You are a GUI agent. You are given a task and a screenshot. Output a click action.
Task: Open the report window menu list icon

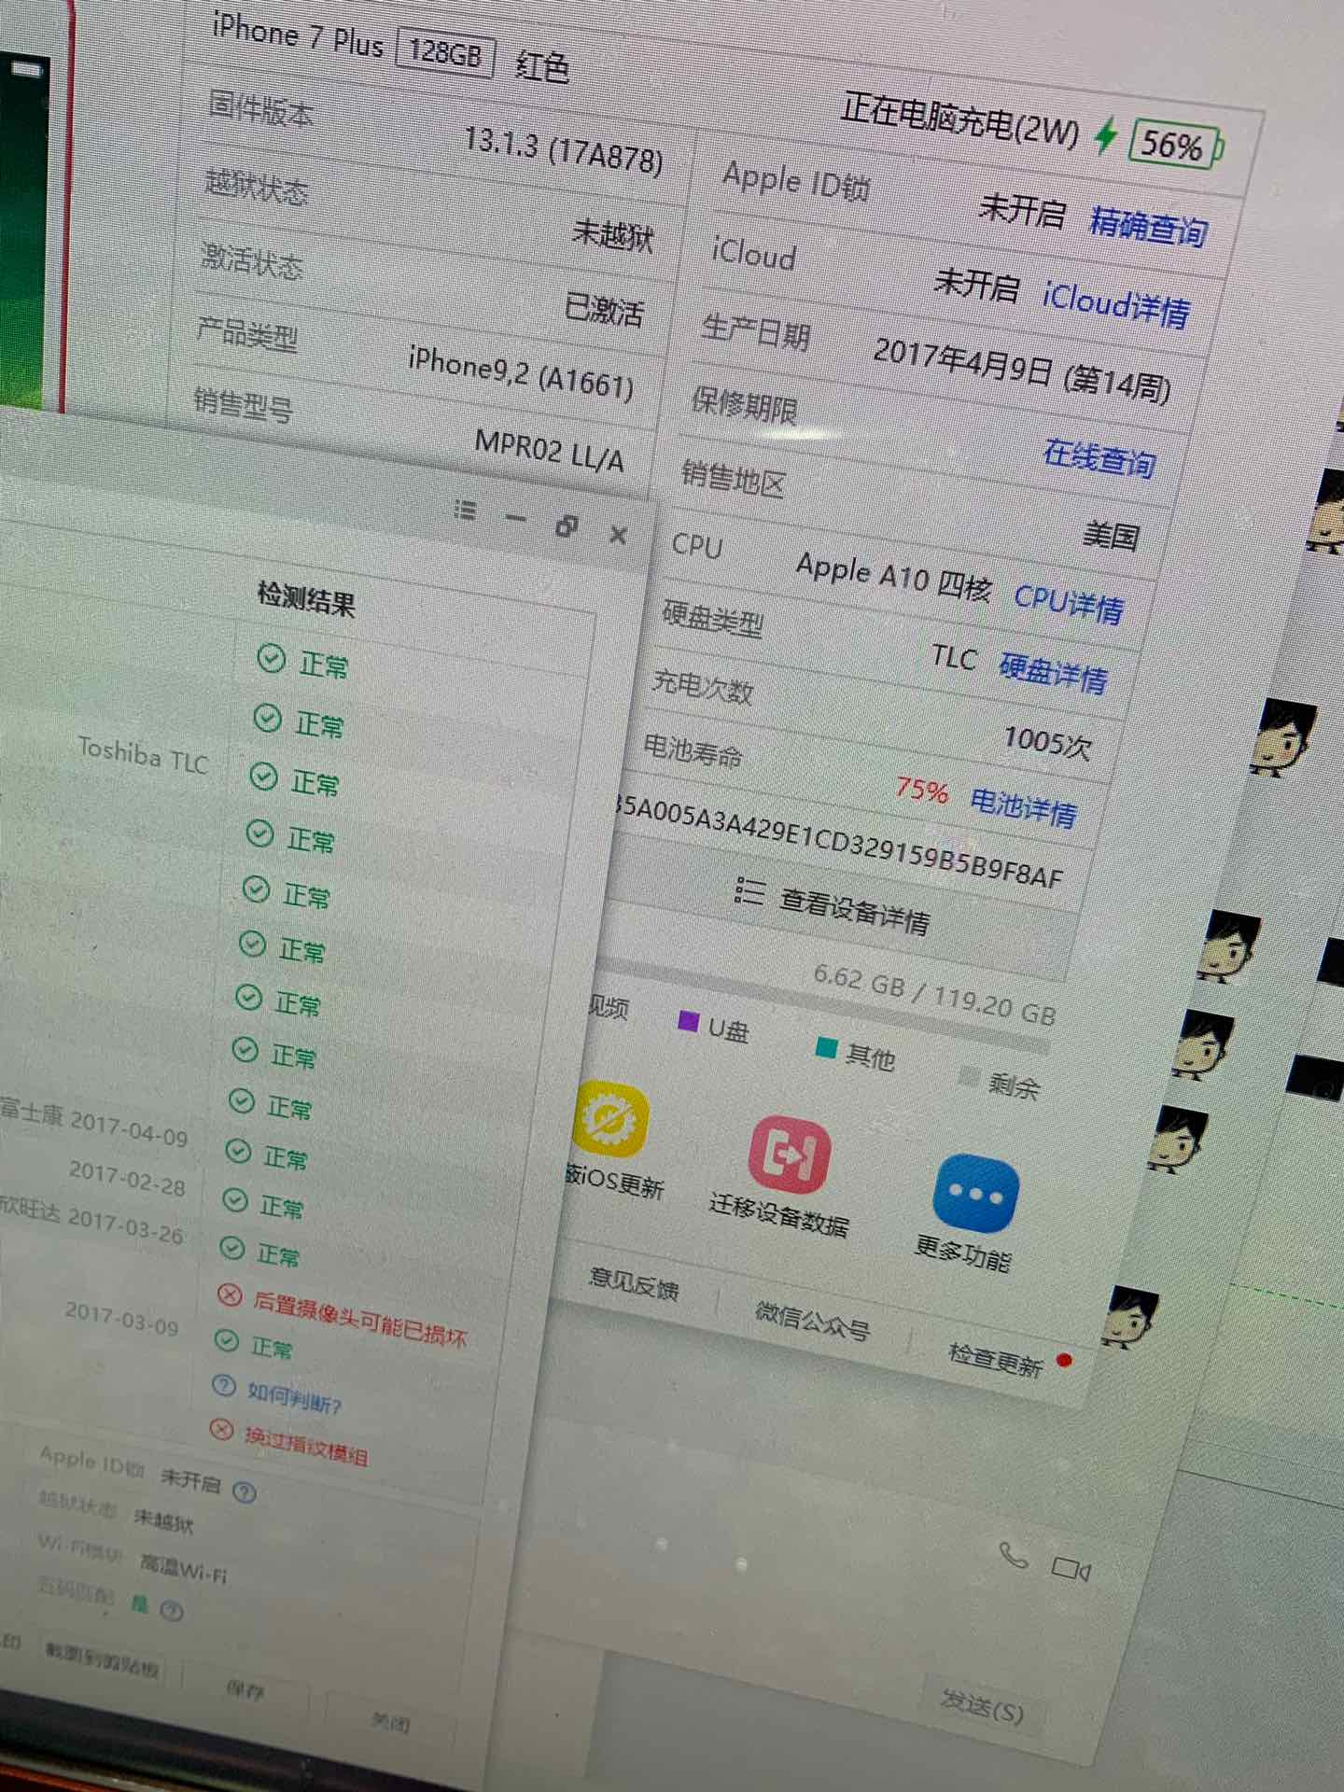tap(465, 510)
